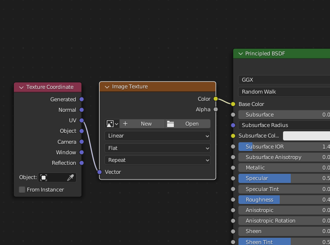Click the Subsurface Anisotropy input socket
Viewport: 330px width, 245px height.
point(233,157)
